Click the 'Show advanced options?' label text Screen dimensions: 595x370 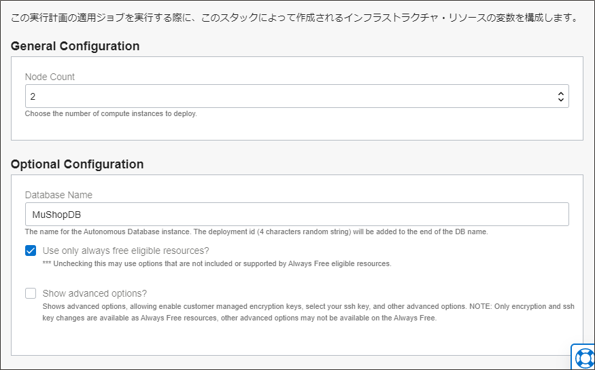tap(95, 293)
